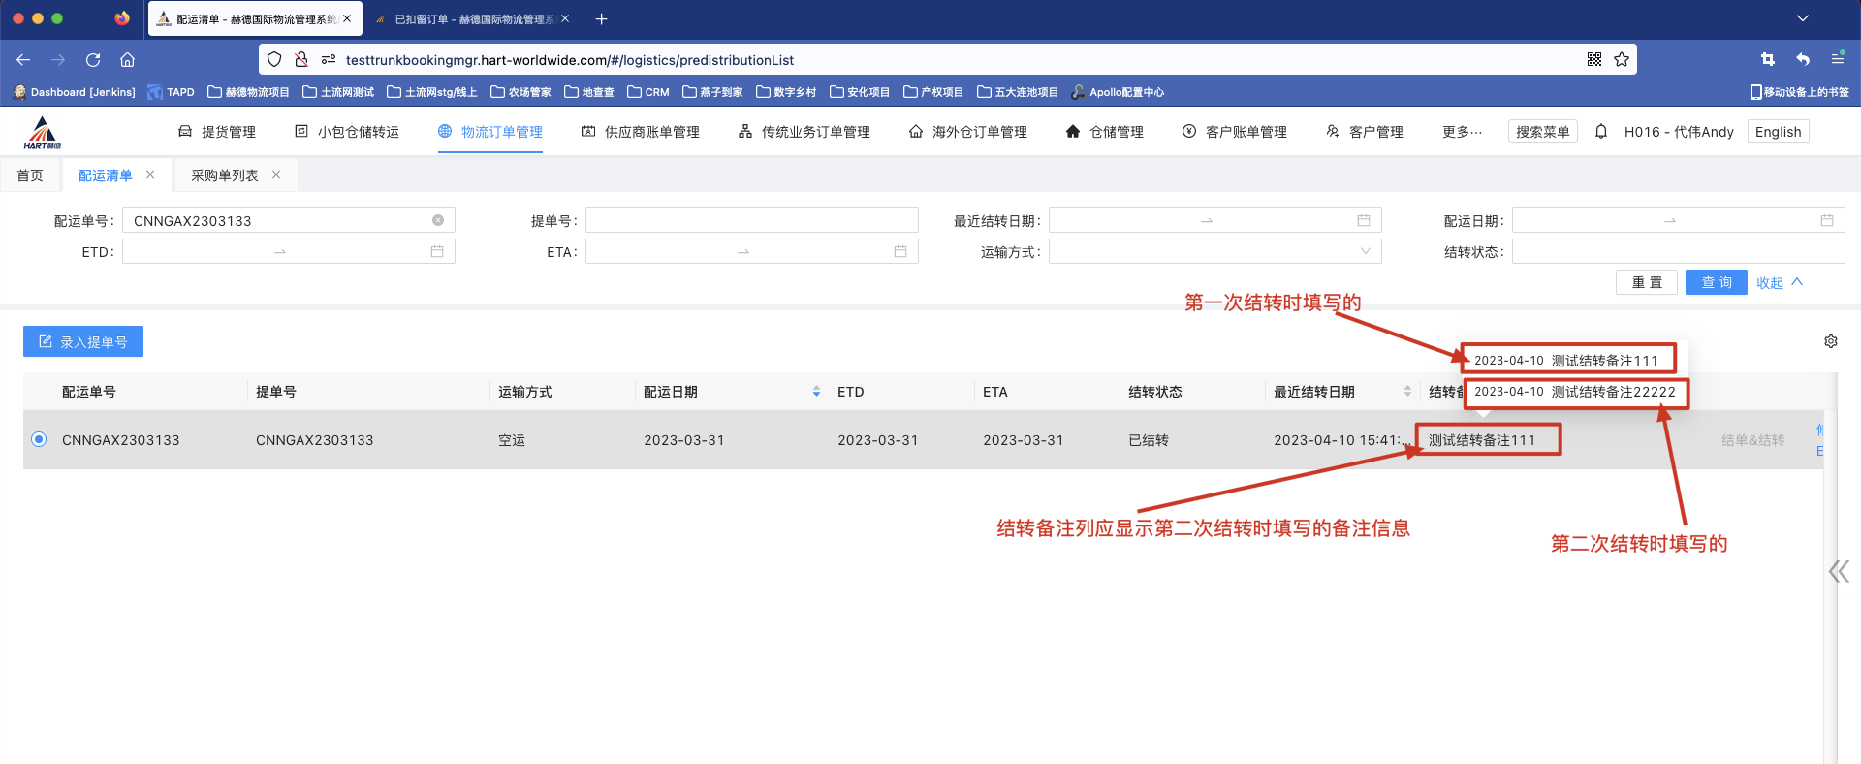Screen dimensions: 1861x764
Task: Close the 配运清单 page tab
Action: tap(150, 175)
